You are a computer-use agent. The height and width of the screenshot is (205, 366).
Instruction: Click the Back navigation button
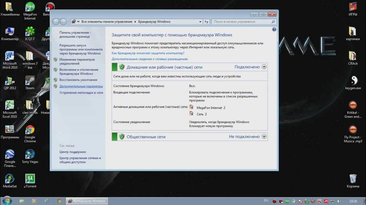56,22
